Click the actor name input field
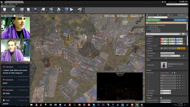This screenshot has height=107, width=190. 157,17
